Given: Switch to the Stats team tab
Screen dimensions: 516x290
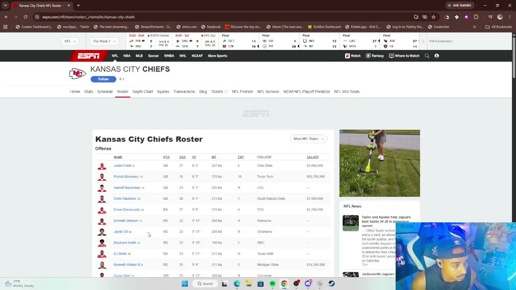Looking at the screenshot, I should 89,91.
